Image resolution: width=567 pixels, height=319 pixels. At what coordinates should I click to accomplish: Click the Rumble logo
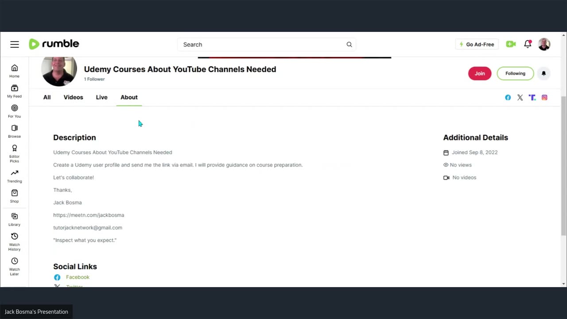54,44
